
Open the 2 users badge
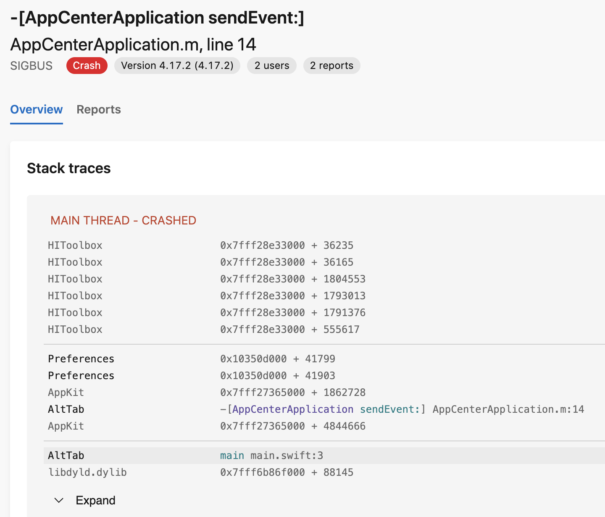pyautogui.click(x=271, y=66)
